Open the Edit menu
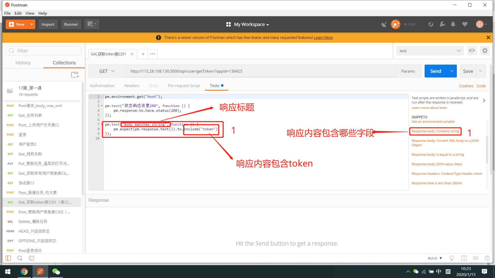The height and width of the screenshot is (278, 495). coord(18,13)
